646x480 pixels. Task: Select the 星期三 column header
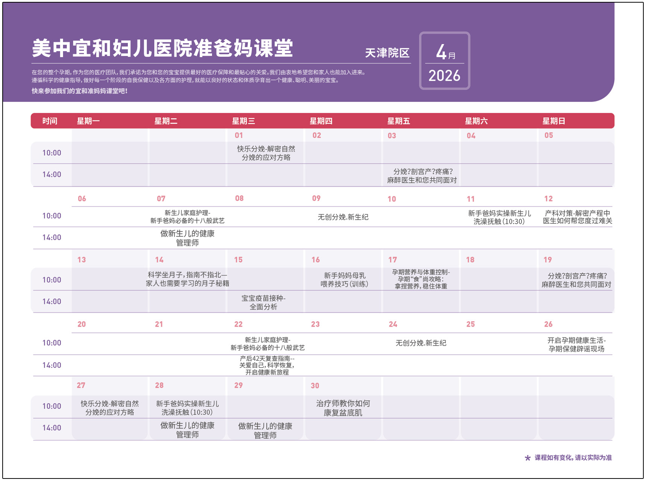(x=243, y=121)
